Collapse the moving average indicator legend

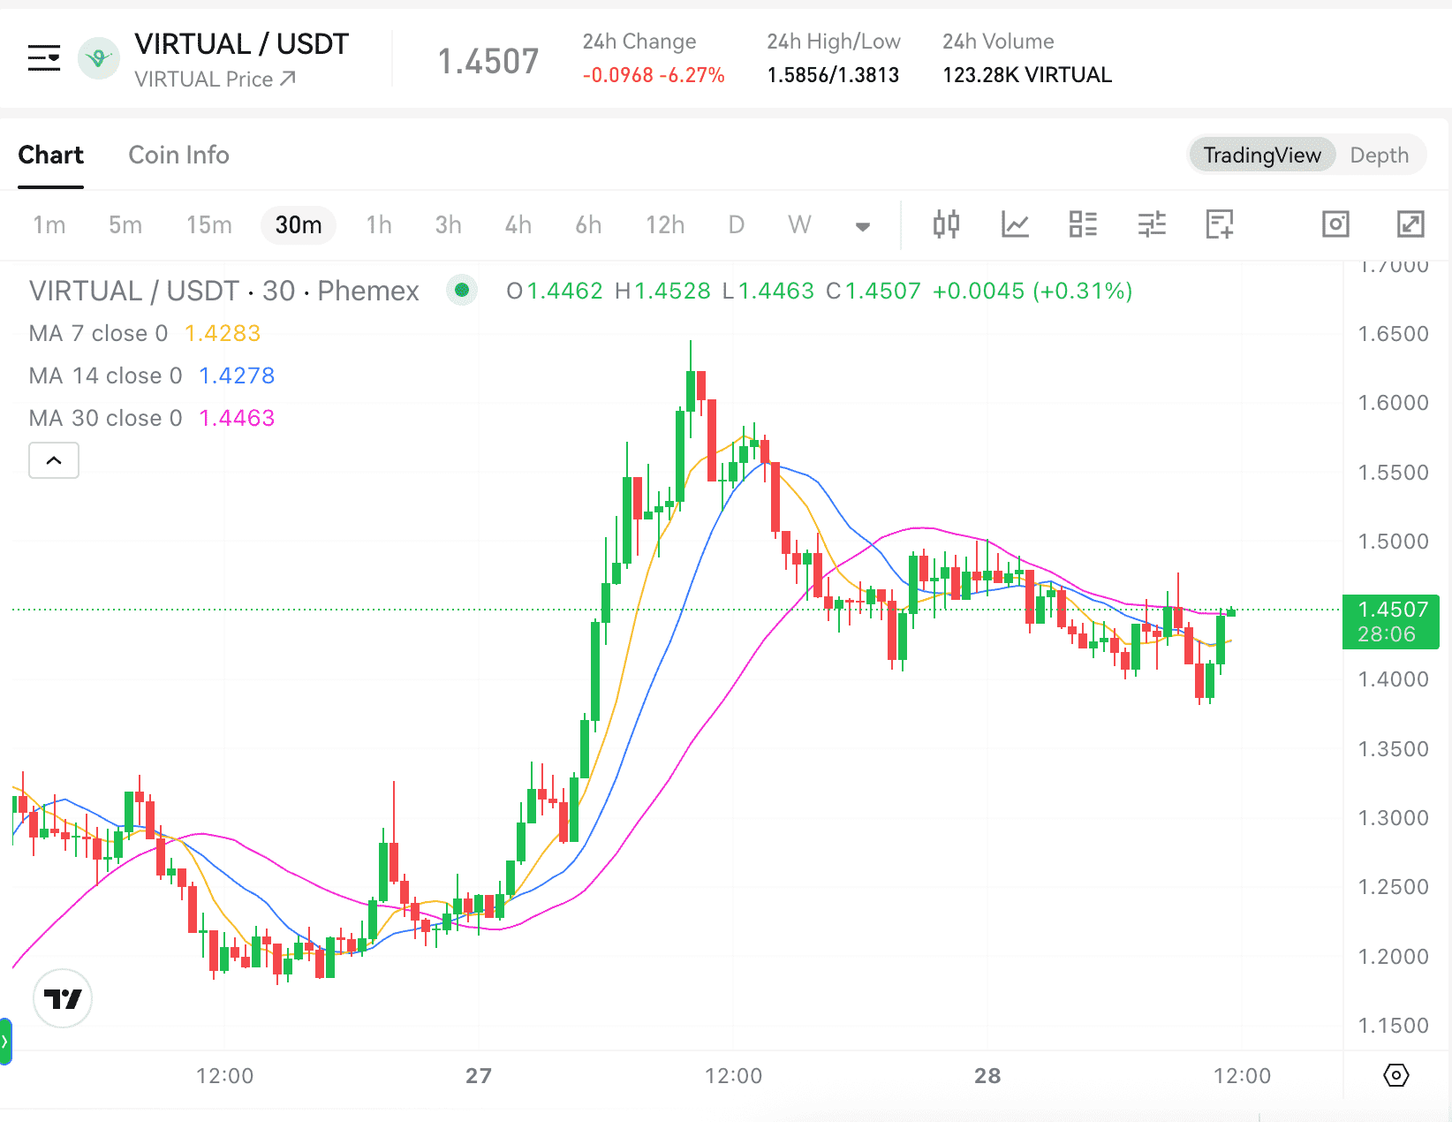tap(54, 460)
